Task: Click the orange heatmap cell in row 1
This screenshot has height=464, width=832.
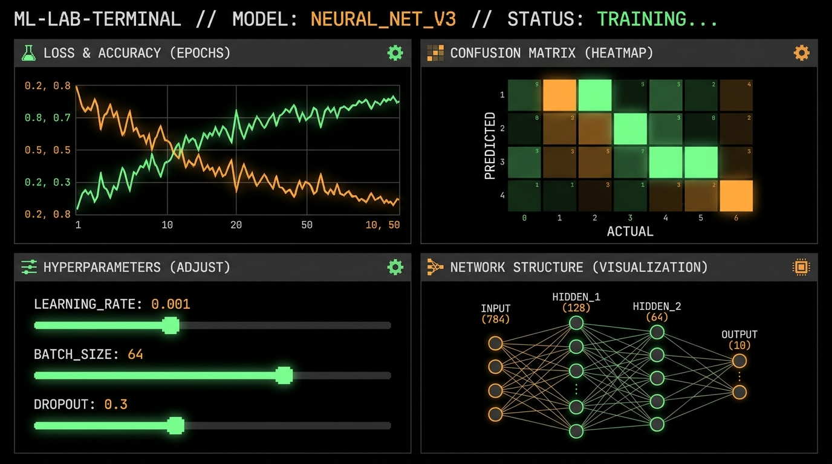Action: pos(560,95)
